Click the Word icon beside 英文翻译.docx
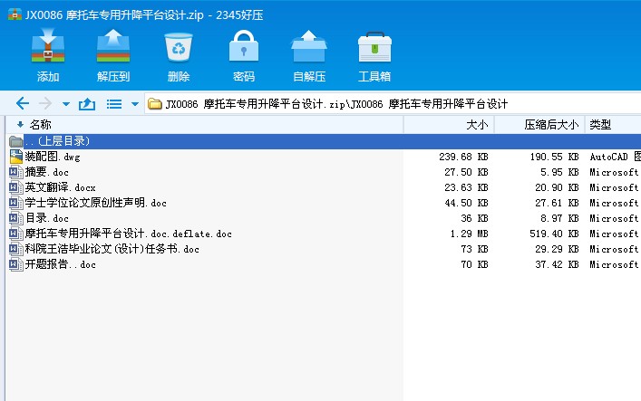The image size is (641, 401). click(16, 188)
